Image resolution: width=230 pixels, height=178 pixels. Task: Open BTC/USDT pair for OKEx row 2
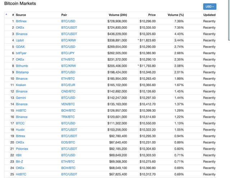[69, 28]
